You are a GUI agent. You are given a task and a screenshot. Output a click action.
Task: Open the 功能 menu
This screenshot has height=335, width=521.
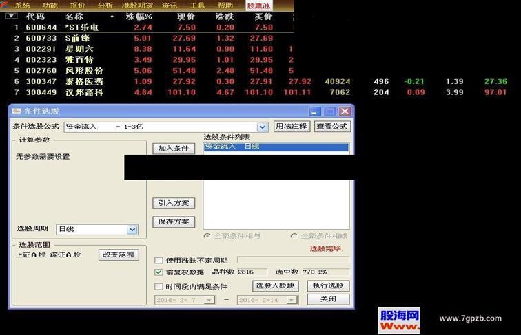coord(50,5)
